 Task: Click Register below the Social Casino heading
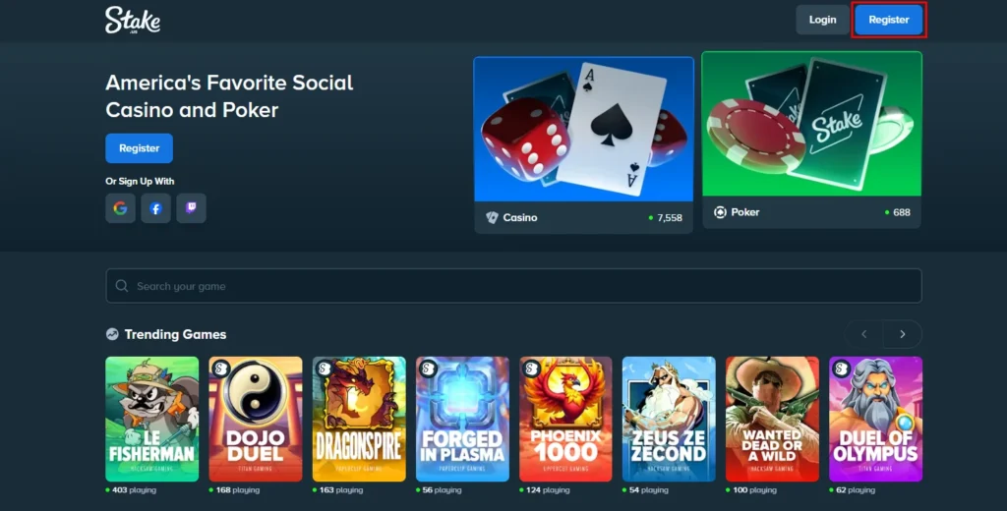pos(140,148)
